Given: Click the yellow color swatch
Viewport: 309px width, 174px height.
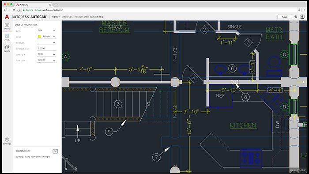Looking at the screenshot, I should coord(40,36).
